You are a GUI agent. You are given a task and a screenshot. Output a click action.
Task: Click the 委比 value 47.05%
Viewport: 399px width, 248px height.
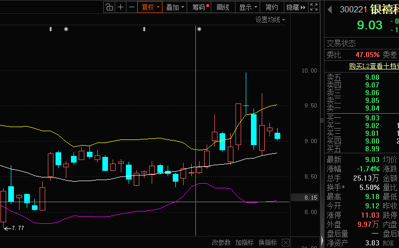pos(368,55)
